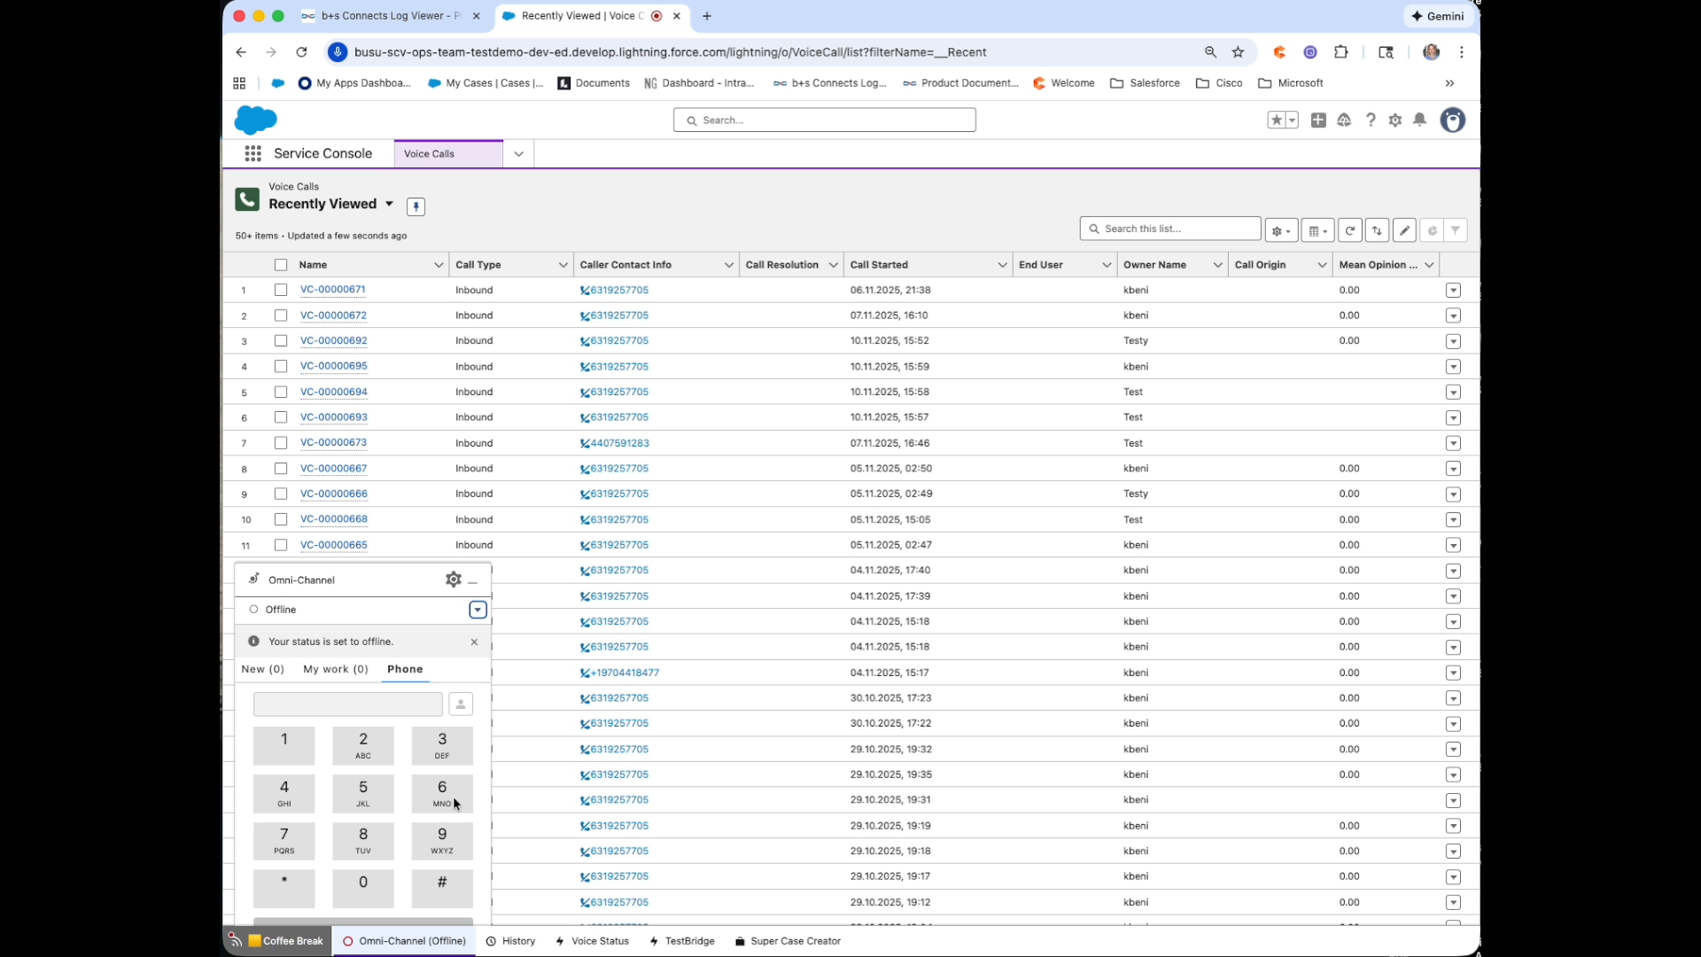The image size is (1701, 957).
Task: Open Salesforce notifications bell
Action: [x=1419, y=120]
